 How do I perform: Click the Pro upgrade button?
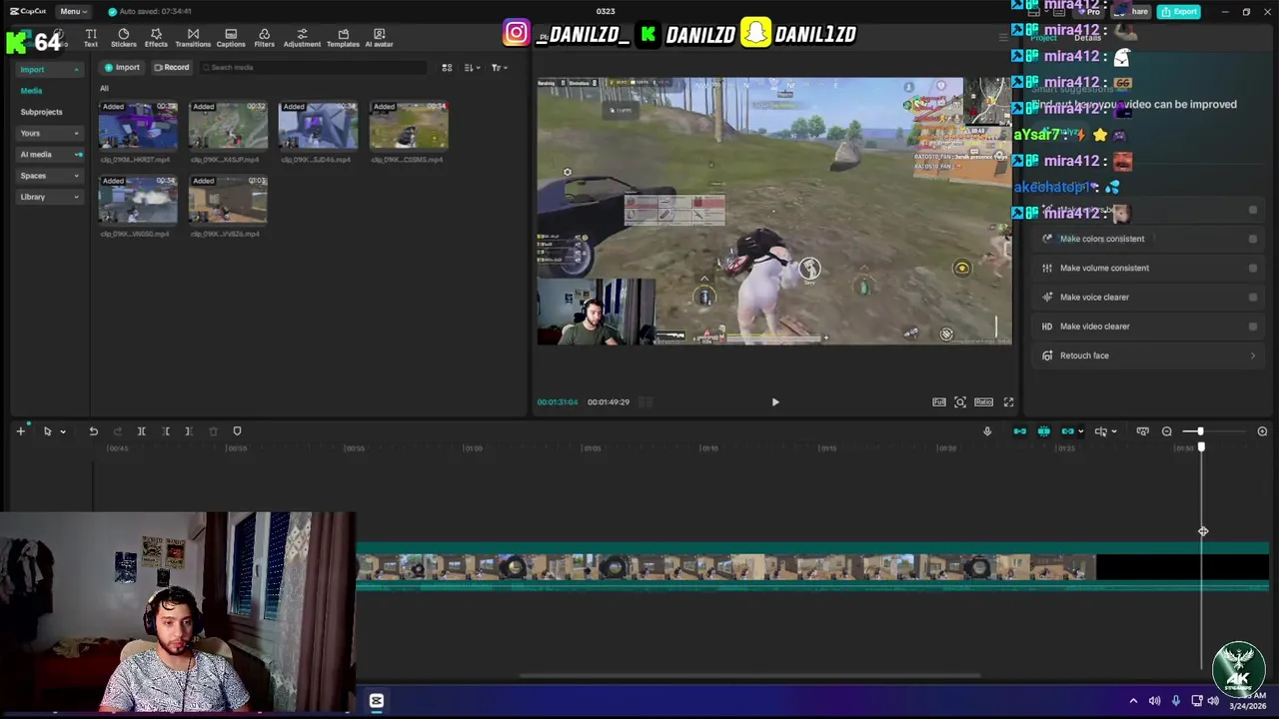point(1089,11)
